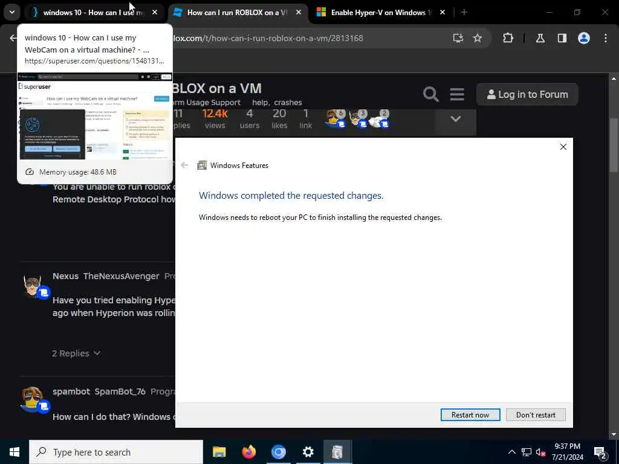
Task: Open the network status tray icon
Action: 527,452
